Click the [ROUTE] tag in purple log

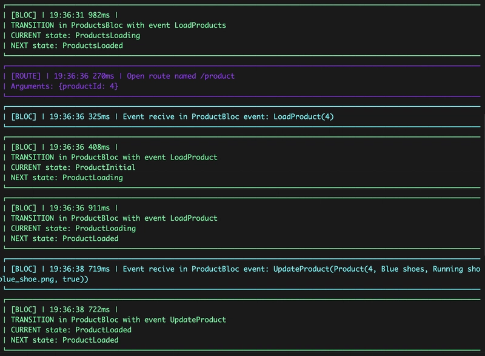(25, 76)
